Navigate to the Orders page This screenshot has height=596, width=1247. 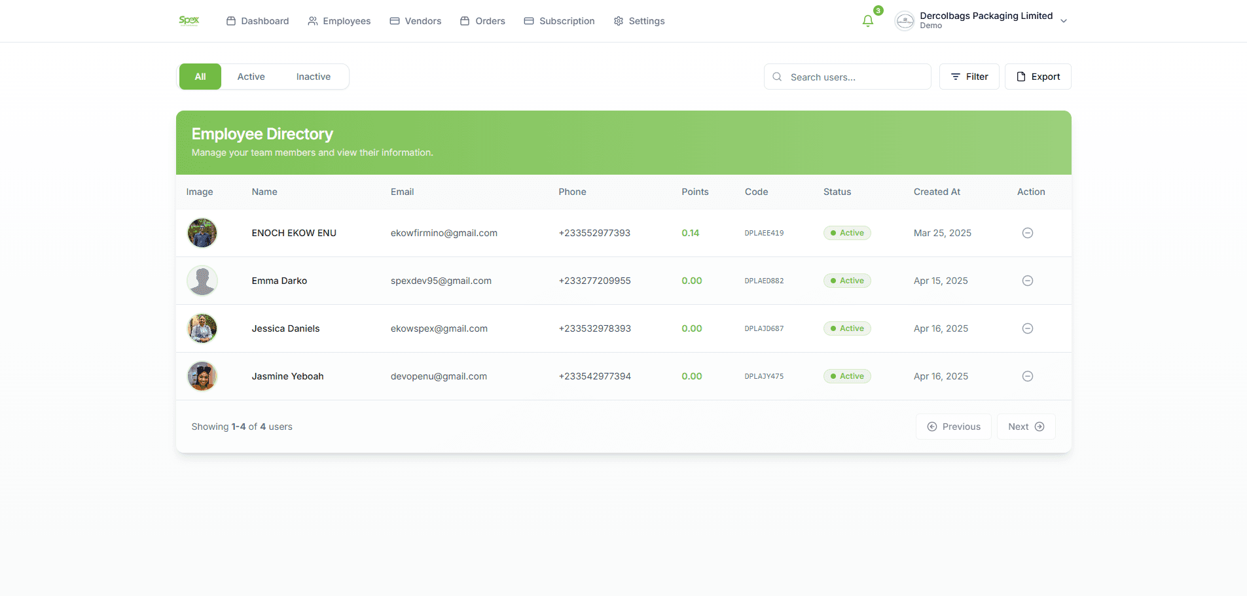tap(482, 21)
